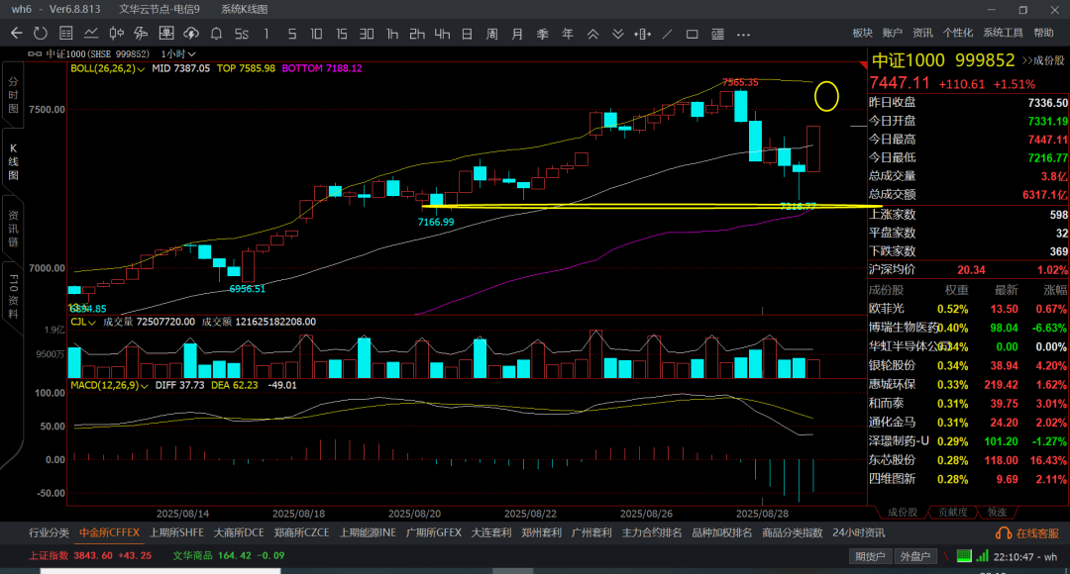The width and height of the screenshot is (1070, 574).
Task: Click the chart compress/expand width icon
Action: (x=642, y=34)
